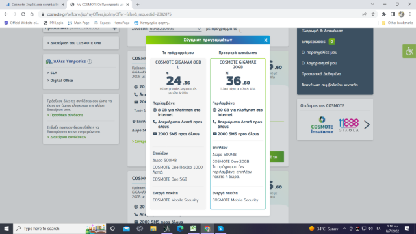
Task: Open Πληρωμή & Ανανέωση menu item
Action: pos(322,31)
